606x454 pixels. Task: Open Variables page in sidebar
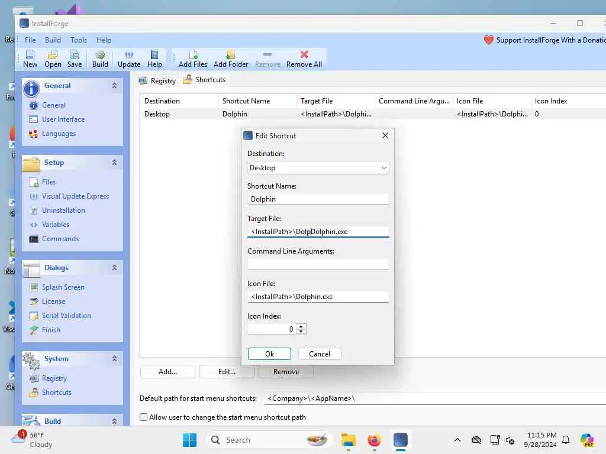pyautogui.click(x=56, y=225)
